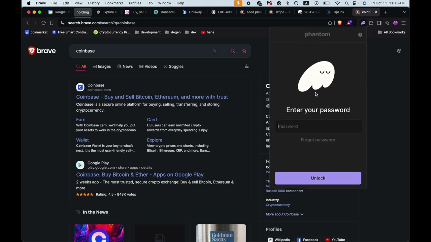Viewport: 431px width, 242px height.
Task: Close the coinbase search tab
Action: [x=376, y=12]
